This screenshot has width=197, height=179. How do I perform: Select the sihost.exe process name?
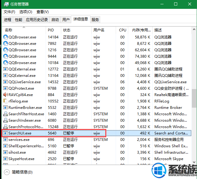tap(17, 152)
